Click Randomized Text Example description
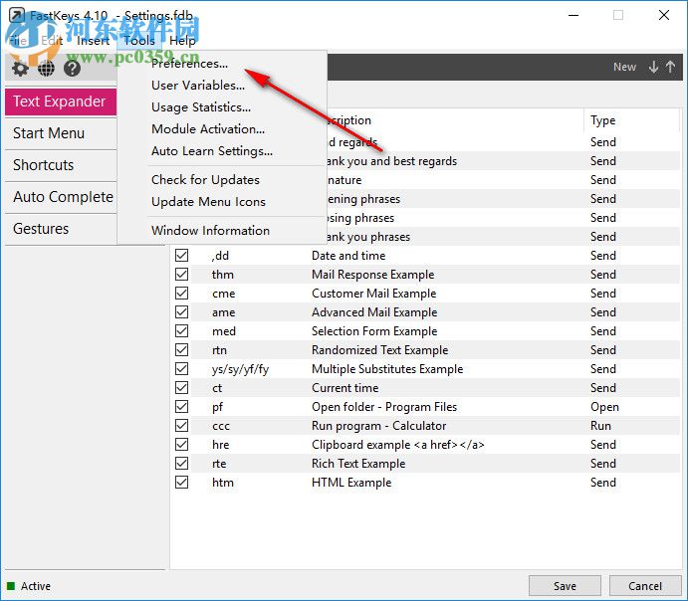This screenshot has height=601, width=688. [x=380, y=350]
